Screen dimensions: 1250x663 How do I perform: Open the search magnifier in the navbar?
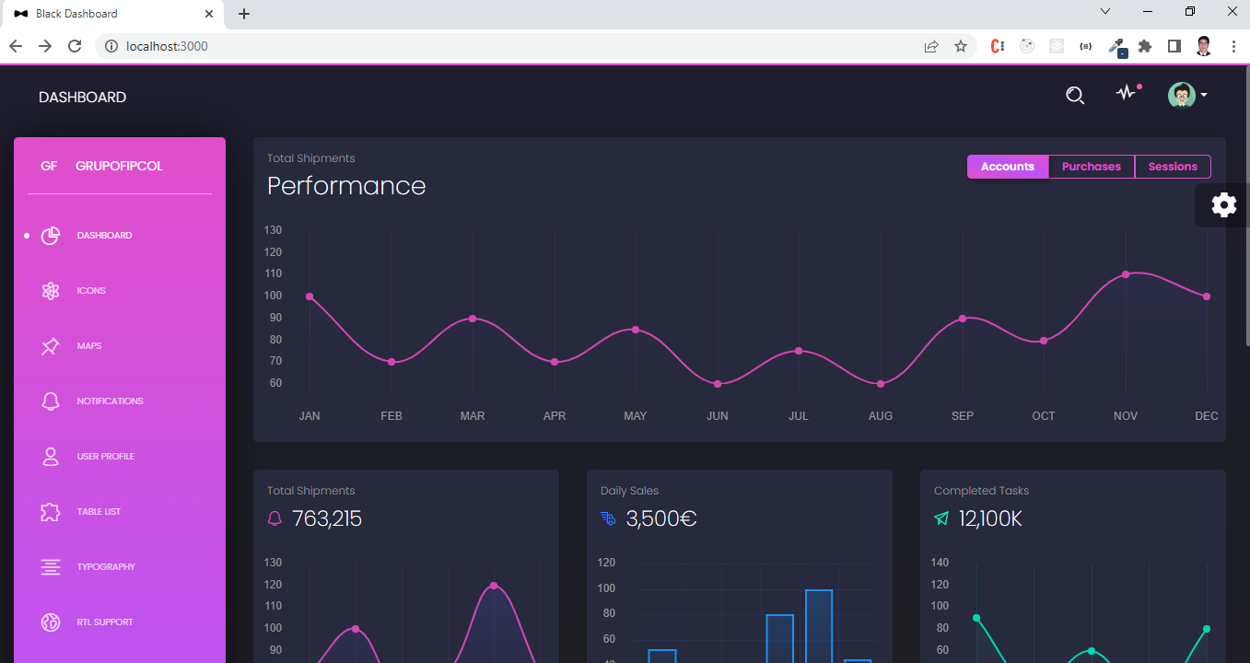pyautogui.click(x=1074, y=95)
